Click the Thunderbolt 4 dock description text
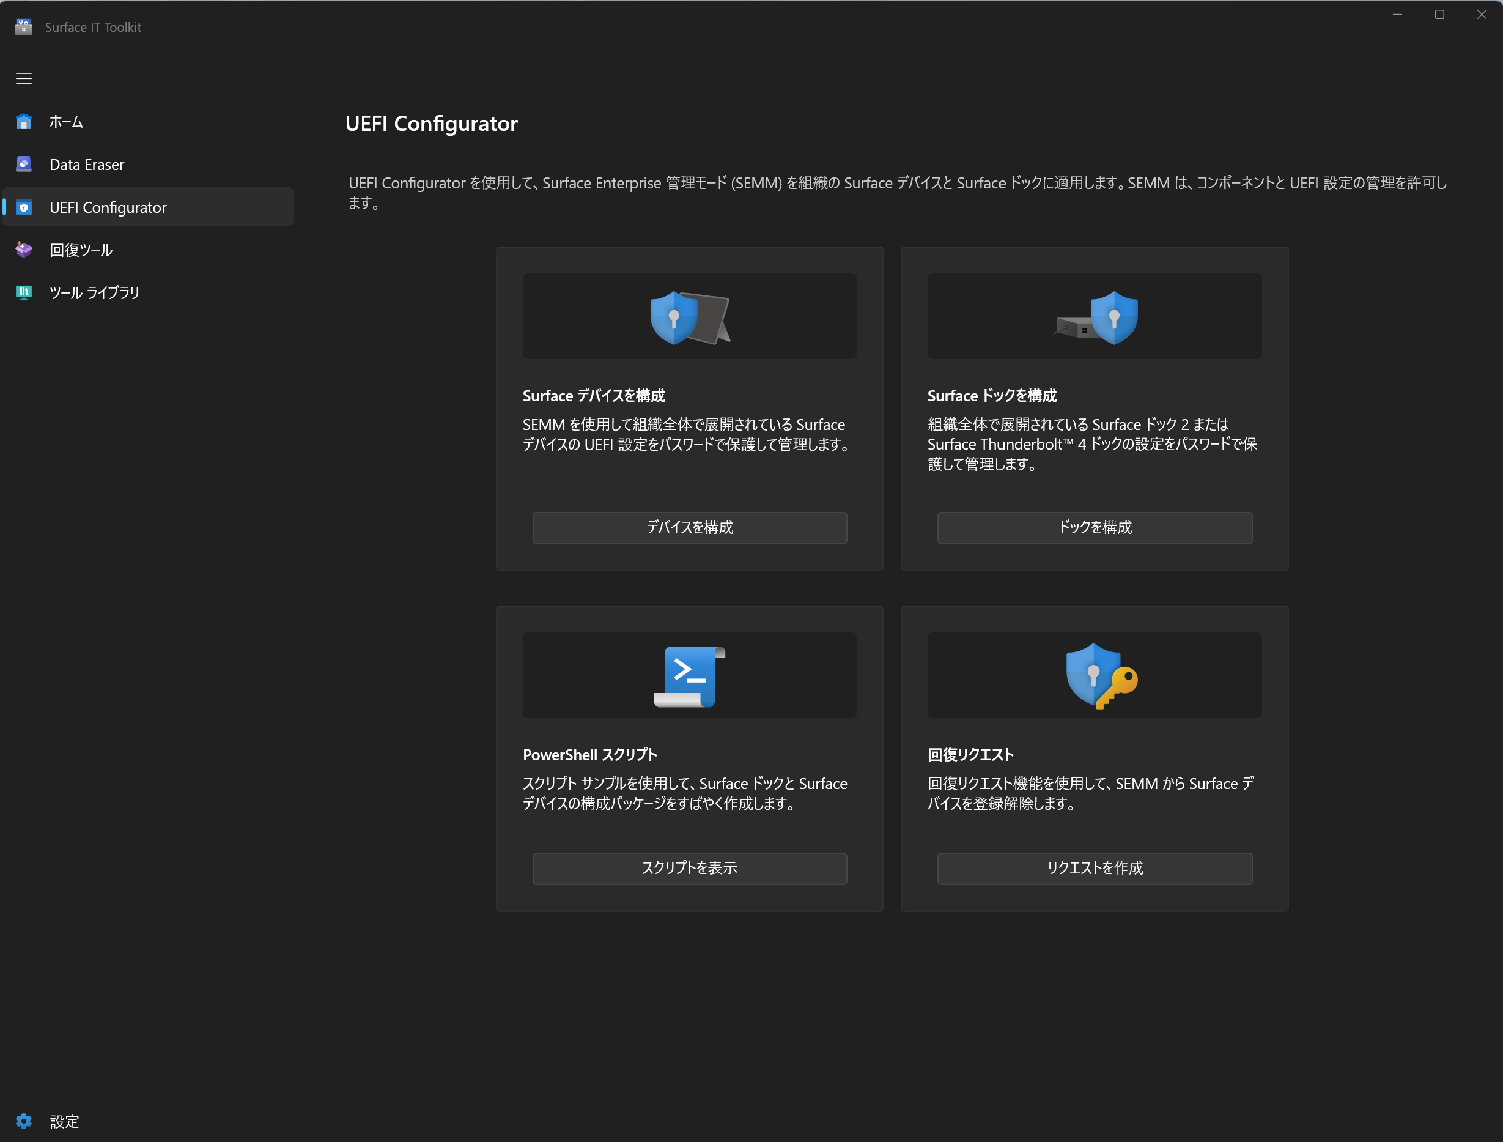Viewport: 1503px width, 1142px height. pyautogui.click(x=1092, y=444)
